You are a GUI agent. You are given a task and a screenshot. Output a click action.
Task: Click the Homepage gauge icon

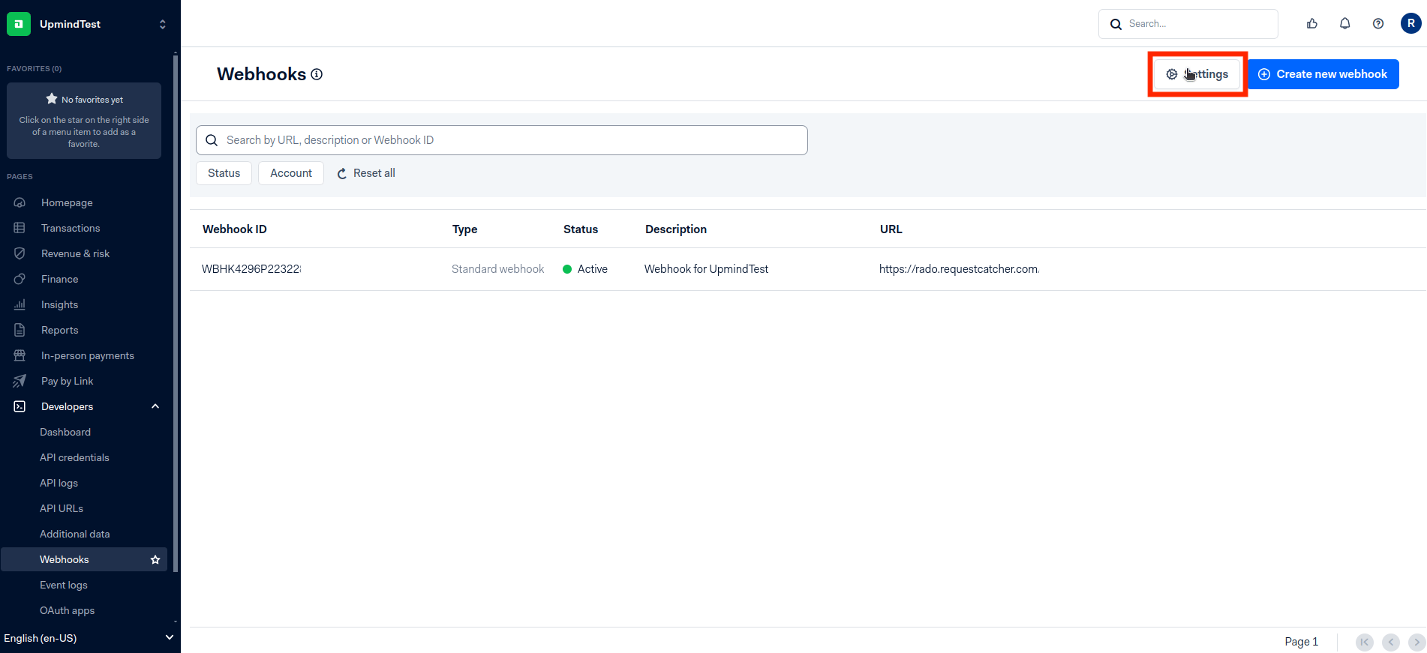pos(20,202)
